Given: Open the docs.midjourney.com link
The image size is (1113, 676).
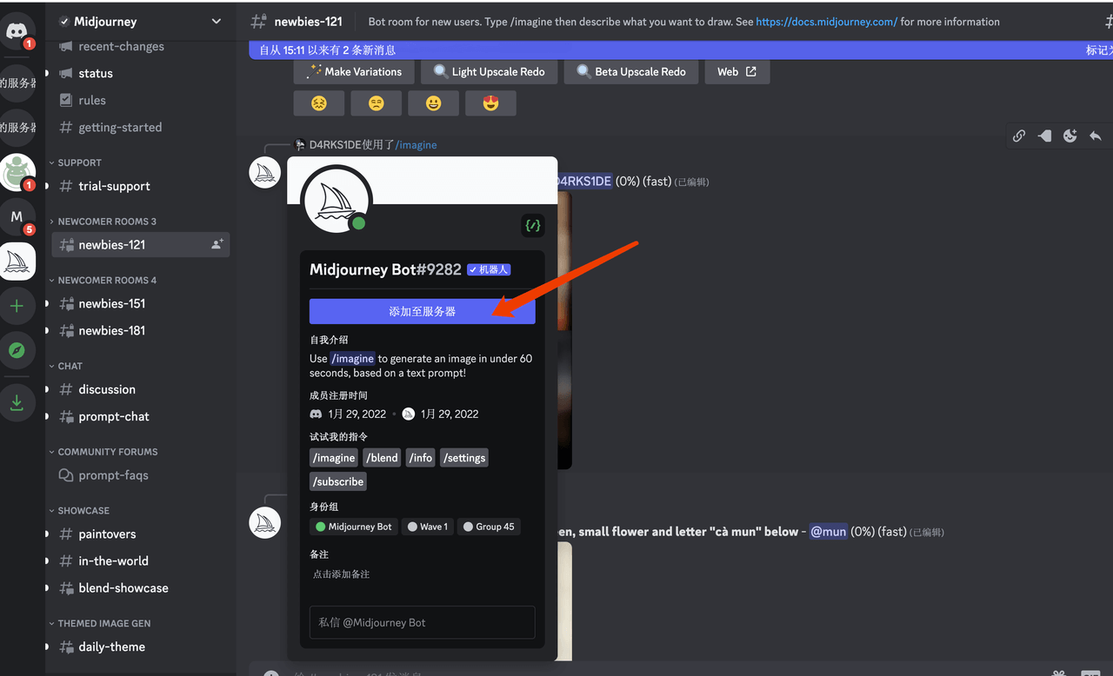Looking at the screenshot, I should coord(826,22).
